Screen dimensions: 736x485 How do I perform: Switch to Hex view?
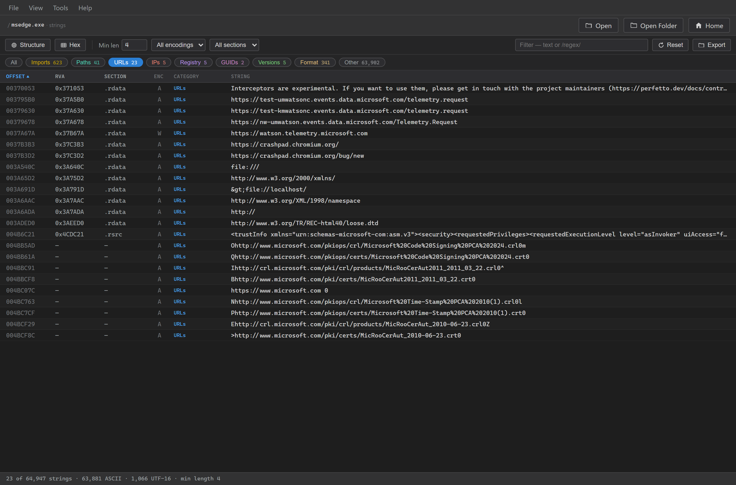pos(70,45)
